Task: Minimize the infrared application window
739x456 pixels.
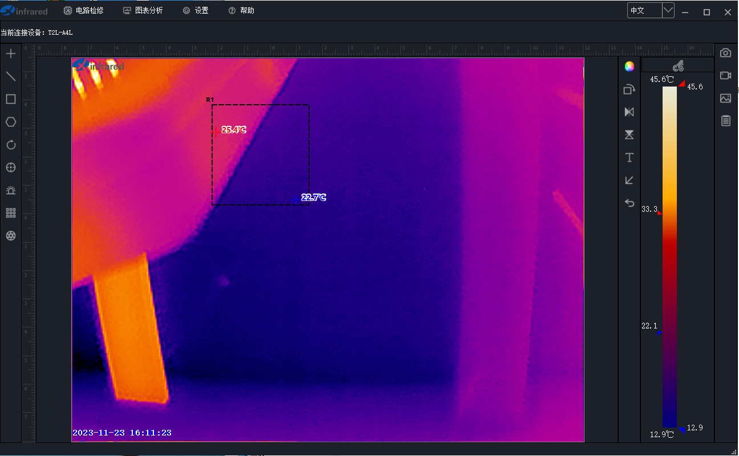Action: click(685, 12)
